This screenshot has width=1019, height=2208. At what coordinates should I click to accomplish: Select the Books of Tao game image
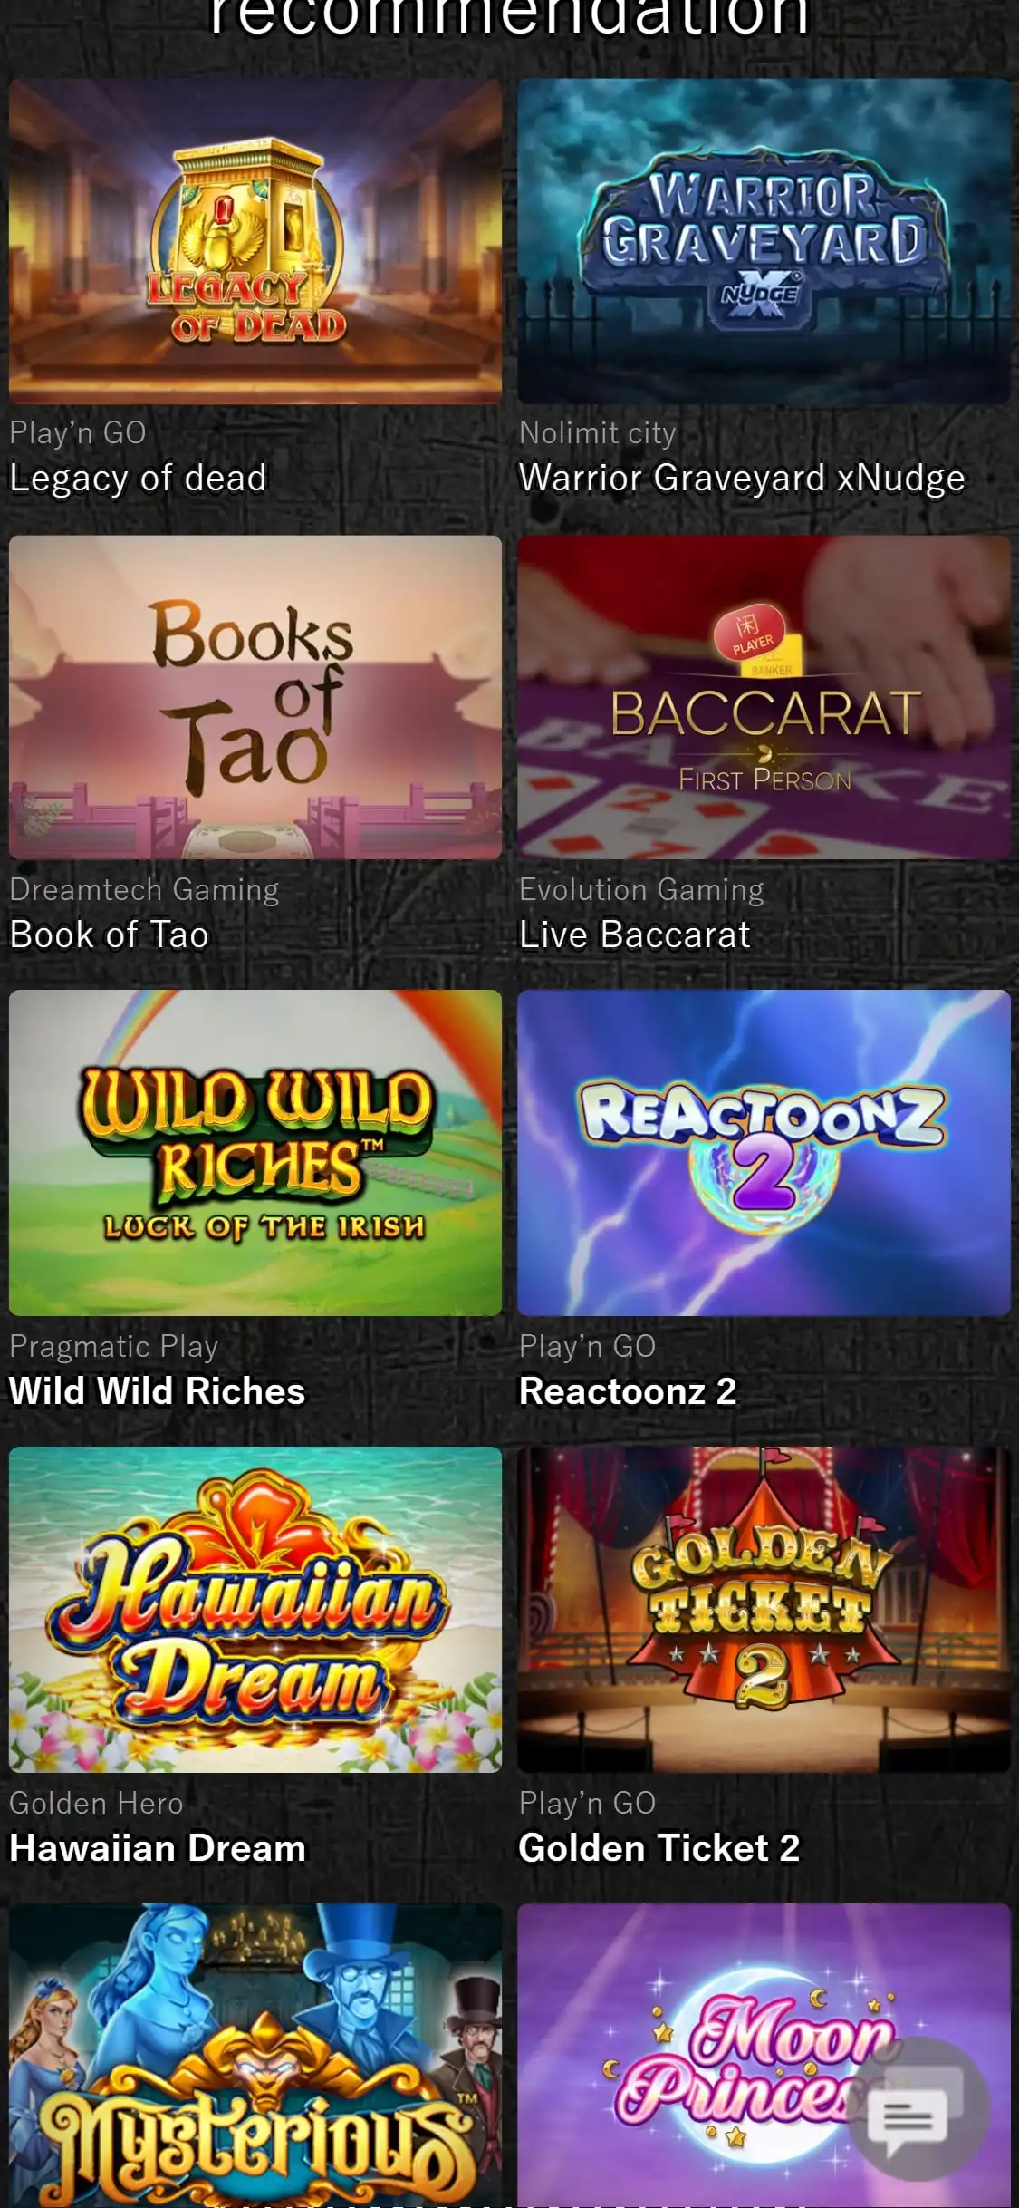coord(255,697)
